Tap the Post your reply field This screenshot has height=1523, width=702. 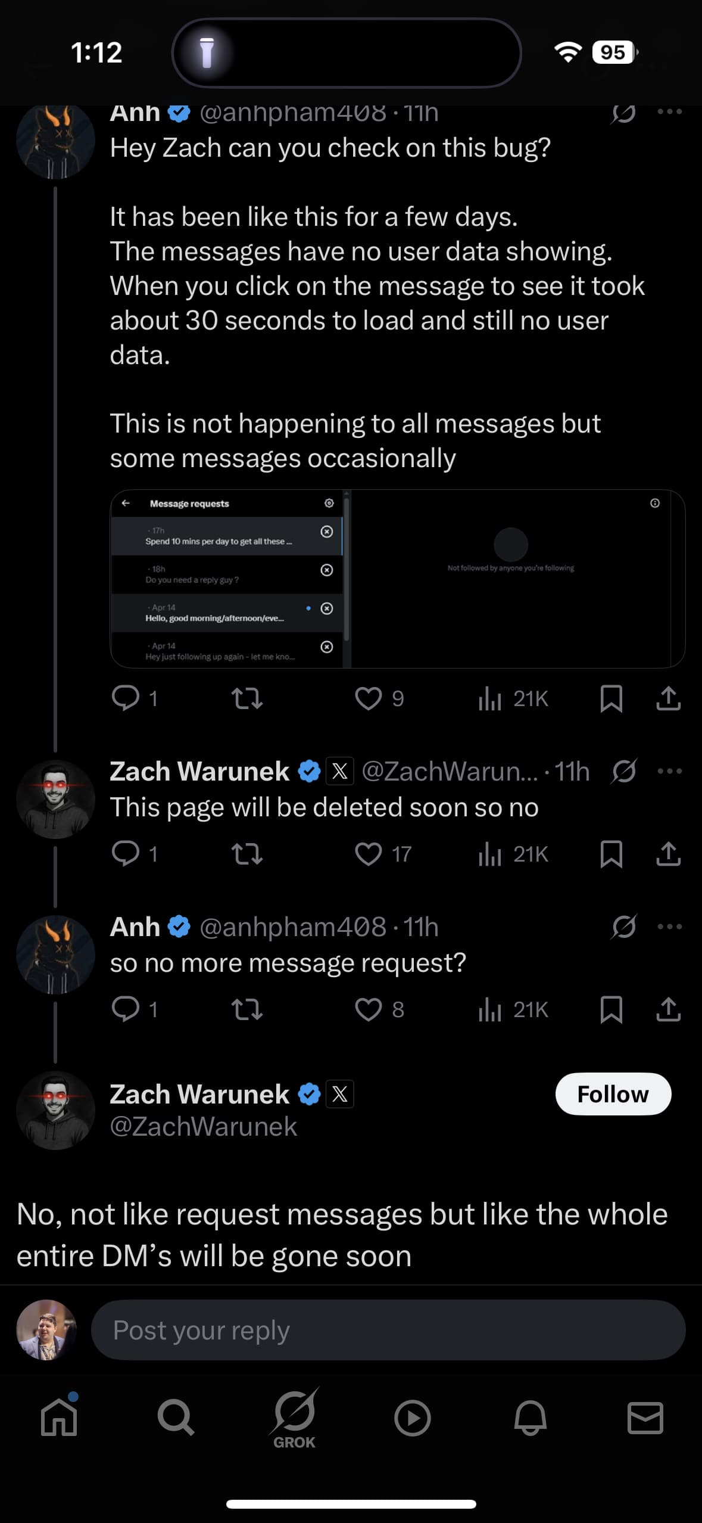tap(388, 1330)
